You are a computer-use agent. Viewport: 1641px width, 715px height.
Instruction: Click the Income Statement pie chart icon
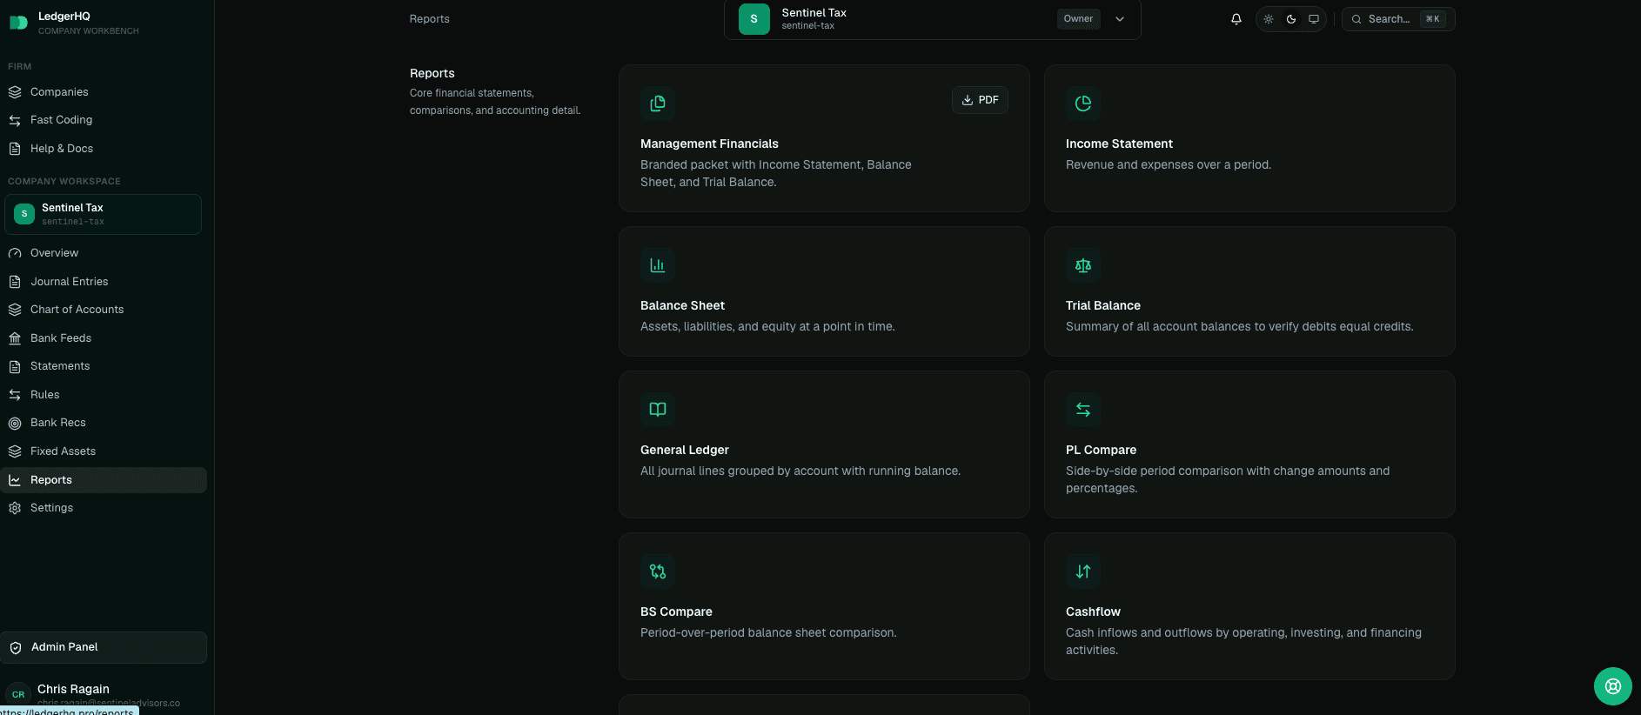(1083, 104)
